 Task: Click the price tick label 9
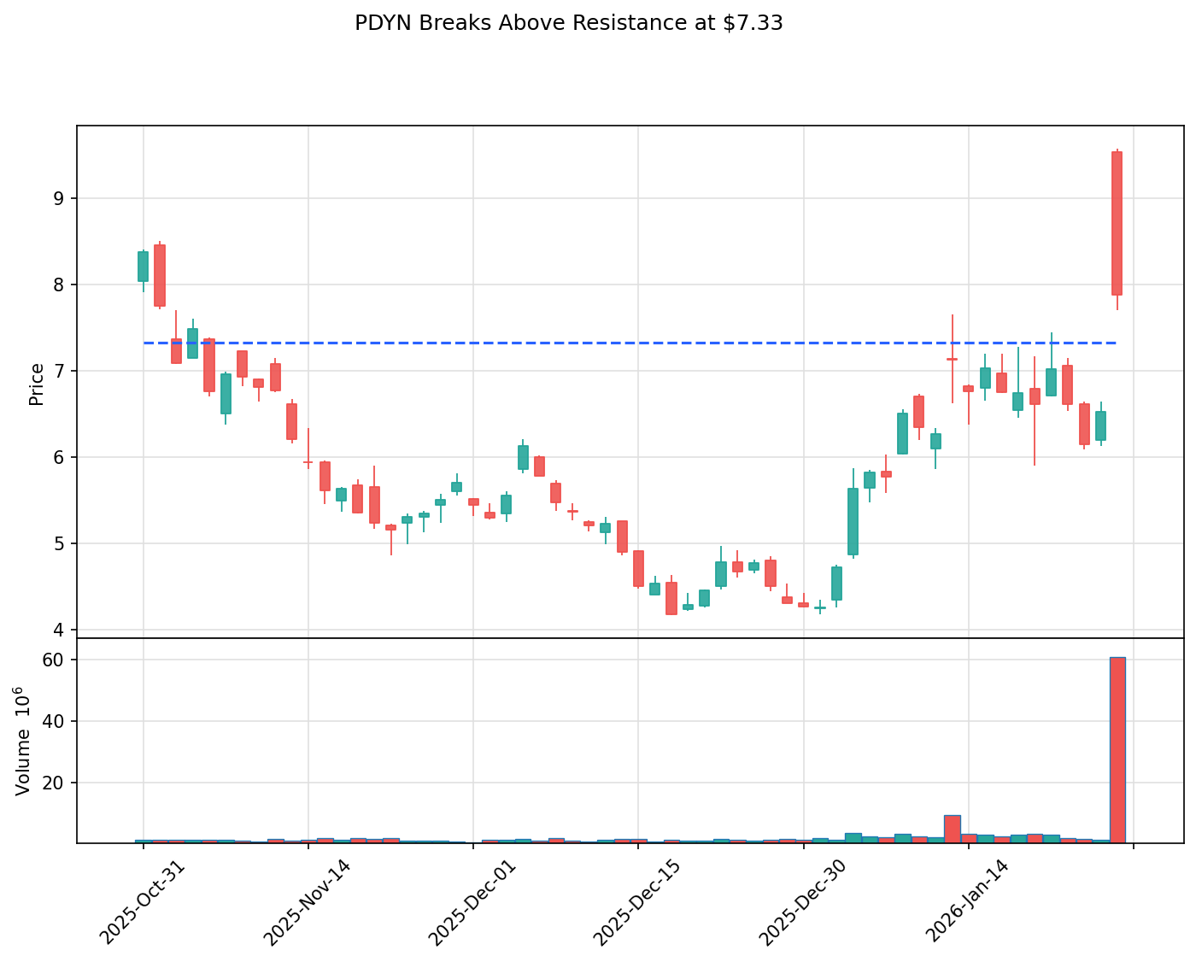[x=60, y=198]
